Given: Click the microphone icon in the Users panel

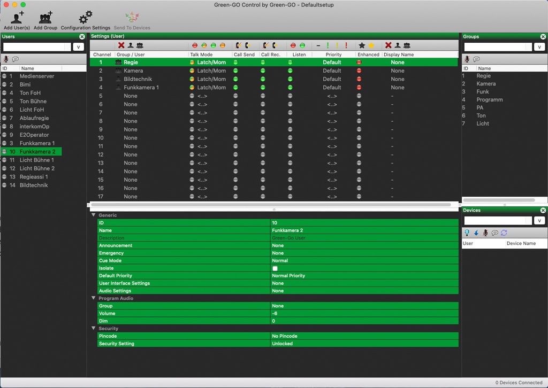Looking at the screenshot, I should pyautogui.click(x=6, y=59).
